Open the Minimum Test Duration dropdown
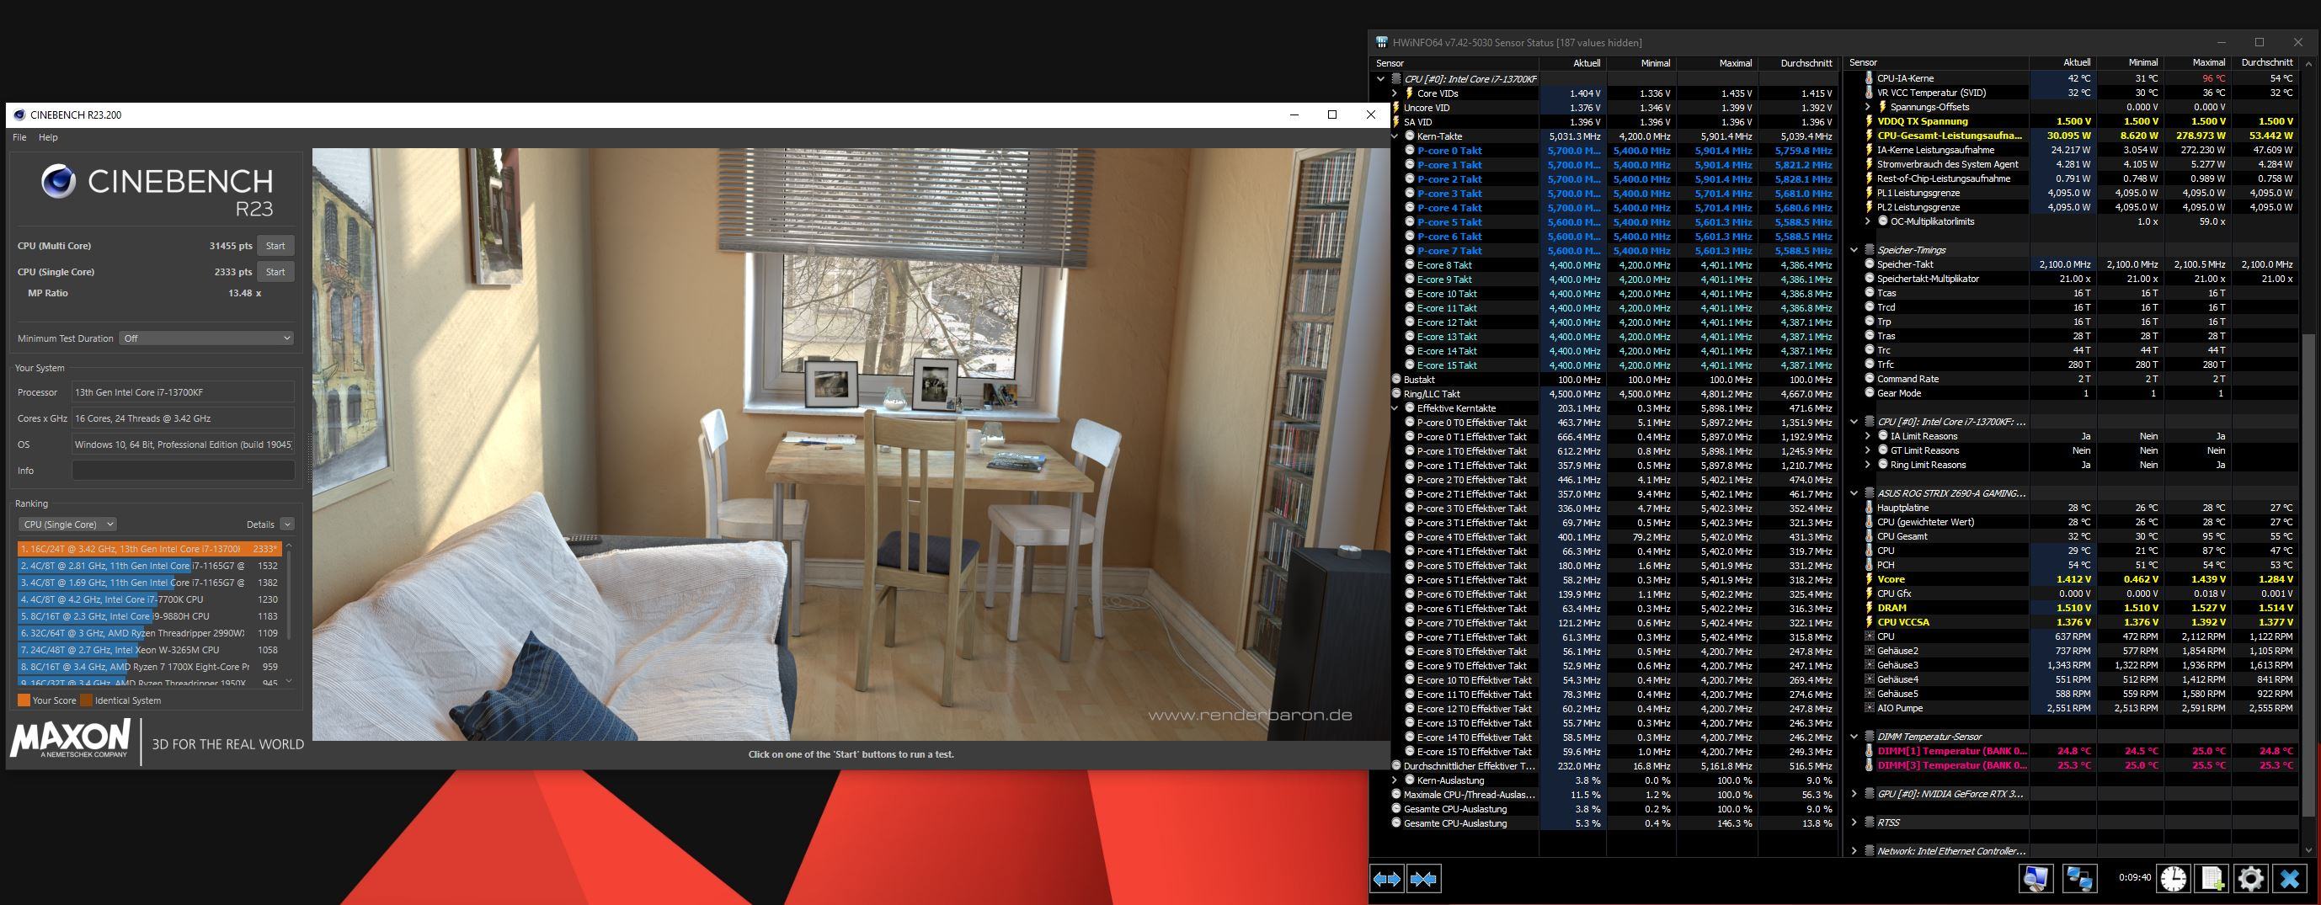This screenshot has width=2321, height=905. pyautogui.click(x=206, y=338)
